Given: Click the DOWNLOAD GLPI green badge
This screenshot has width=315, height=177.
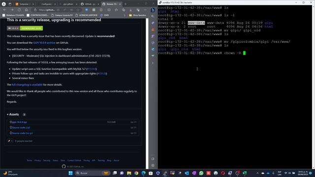Looking at the screenshot, I should point(31,29).
